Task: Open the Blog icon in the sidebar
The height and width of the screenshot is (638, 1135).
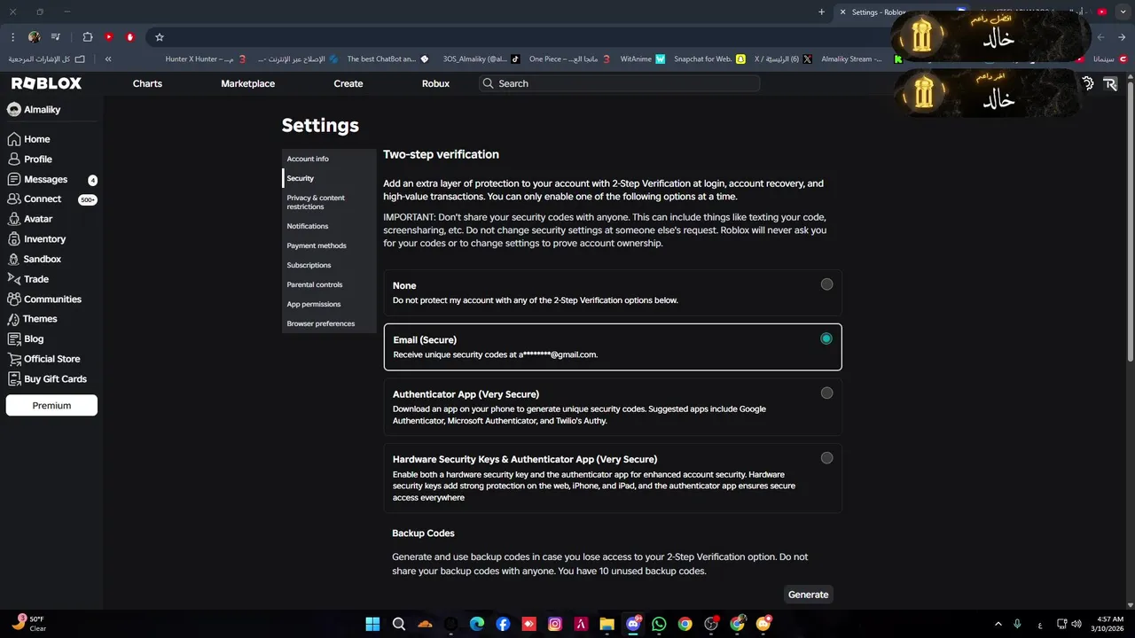Action: click(13, 339)
